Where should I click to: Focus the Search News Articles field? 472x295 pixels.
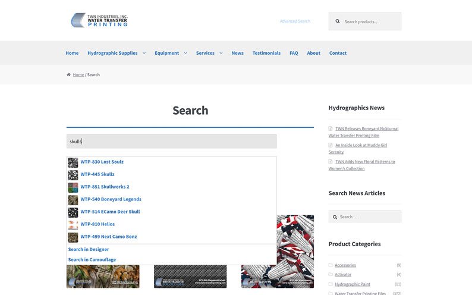tap(365, 216)
